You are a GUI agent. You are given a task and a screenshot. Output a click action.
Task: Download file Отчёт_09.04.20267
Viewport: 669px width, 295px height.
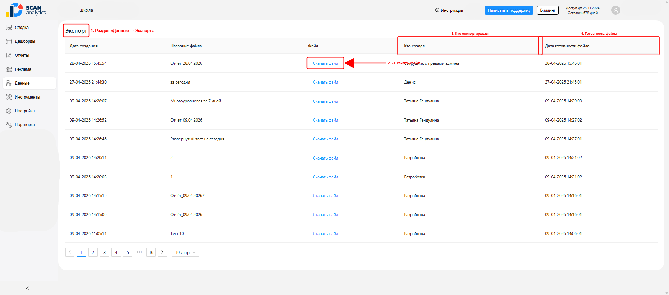pos(325,196)
